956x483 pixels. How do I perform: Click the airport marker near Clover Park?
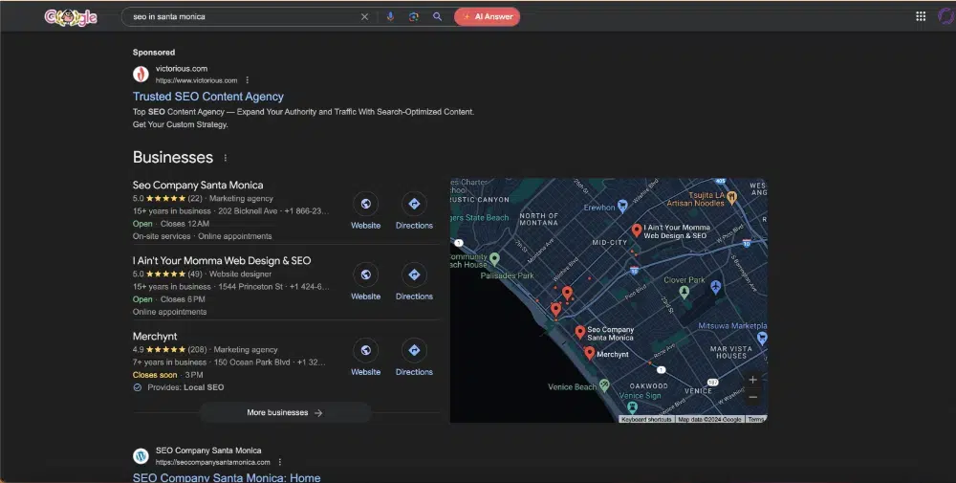pos(716,286)
